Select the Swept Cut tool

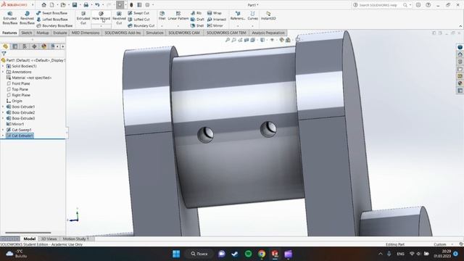tap(138, 13)
